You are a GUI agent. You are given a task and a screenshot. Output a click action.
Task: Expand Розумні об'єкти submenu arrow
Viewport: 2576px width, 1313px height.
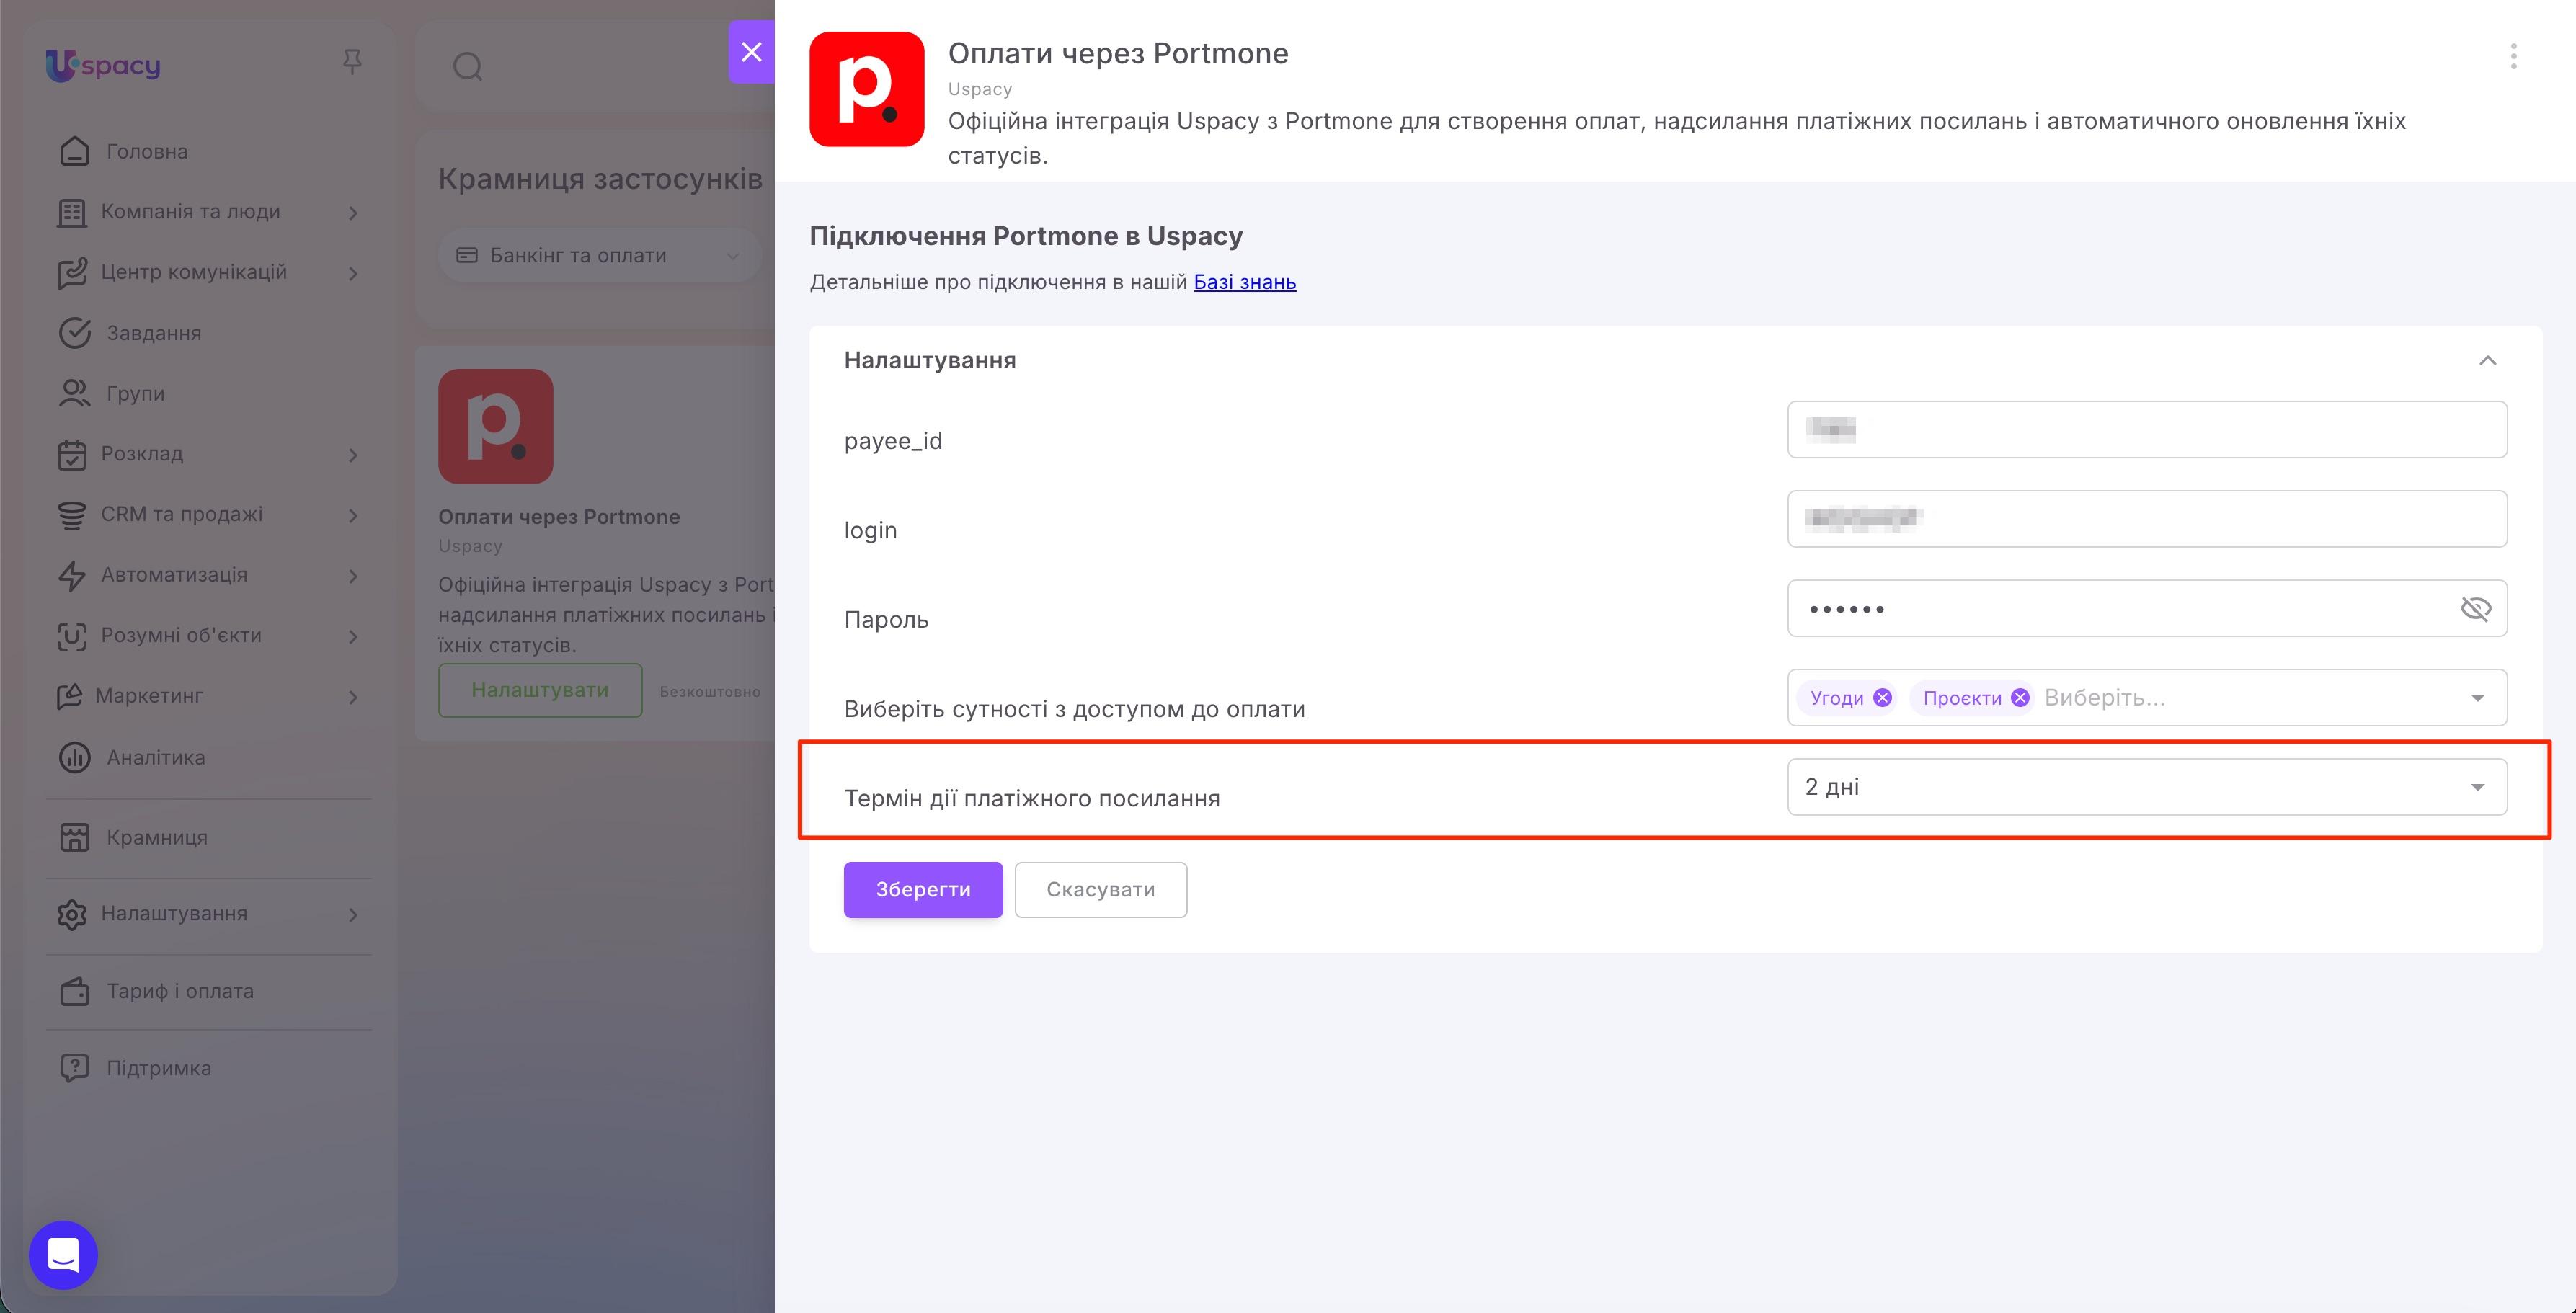(x=353, y=636)
